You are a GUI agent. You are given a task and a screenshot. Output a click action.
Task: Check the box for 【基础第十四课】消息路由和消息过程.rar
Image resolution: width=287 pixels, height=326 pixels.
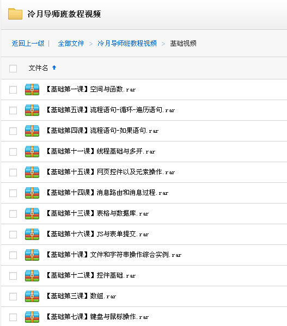tap(13, 193)
